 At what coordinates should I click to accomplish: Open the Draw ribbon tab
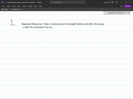coord(19,6)
